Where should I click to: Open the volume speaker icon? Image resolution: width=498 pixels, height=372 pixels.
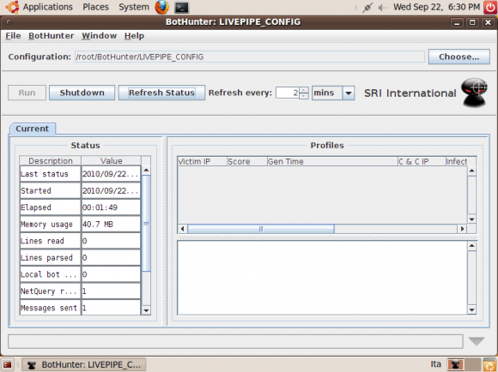383,8
